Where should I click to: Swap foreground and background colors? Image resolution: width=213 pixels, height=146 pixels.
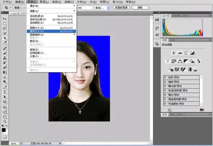pos(7,126)
